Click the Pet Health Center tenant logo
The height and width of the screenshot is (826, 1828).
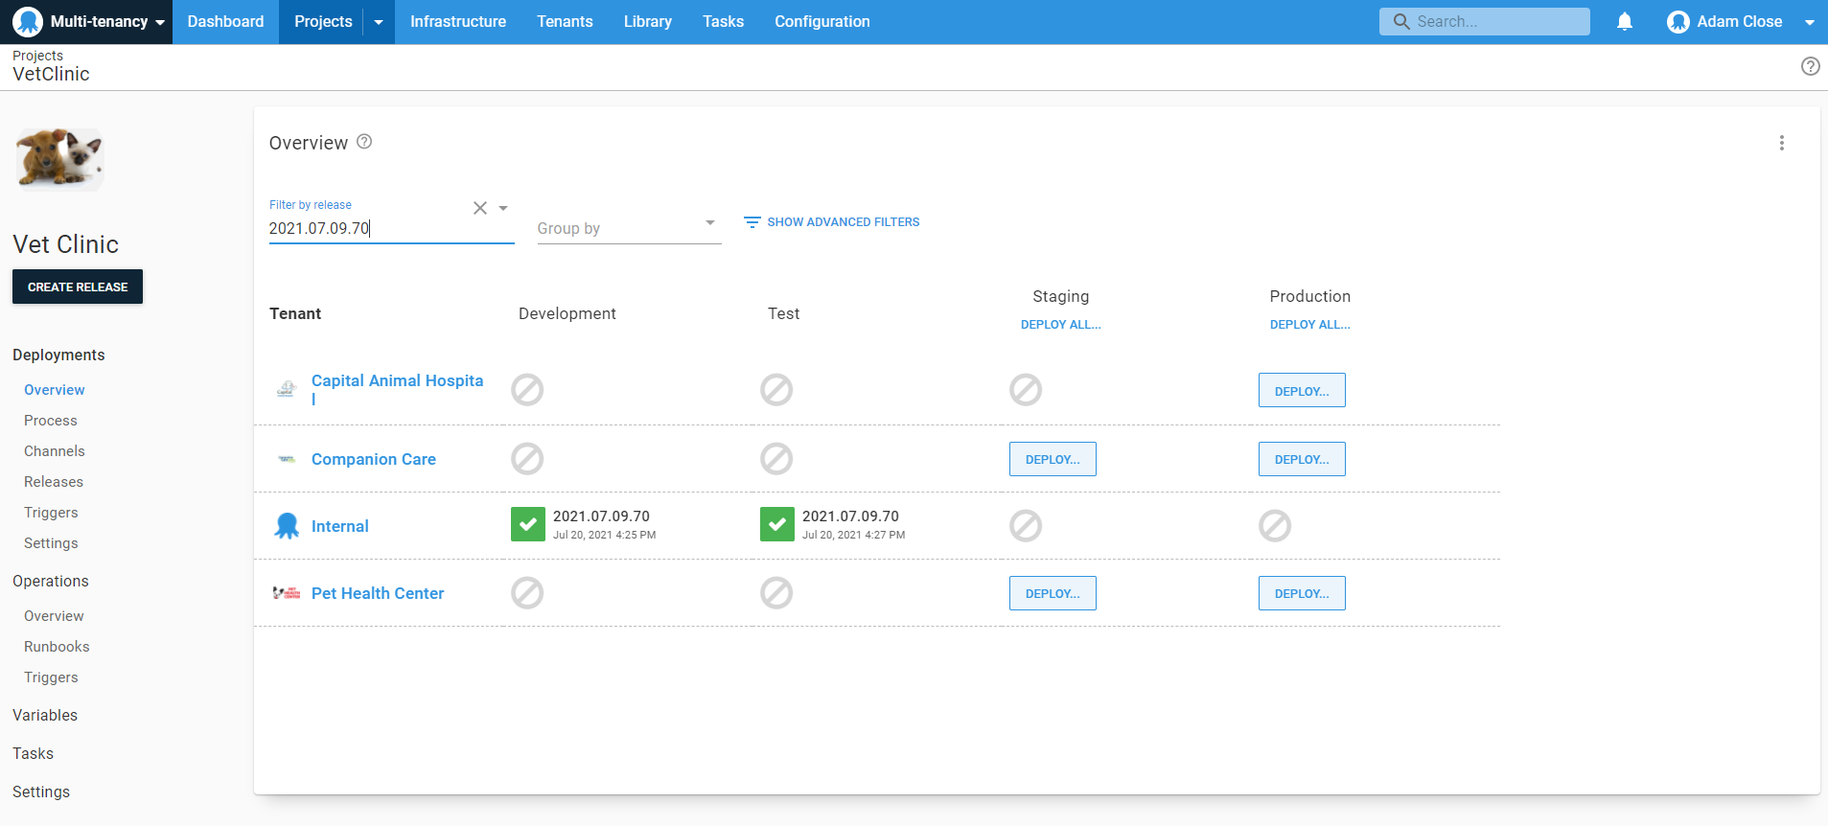pos(287,593)
